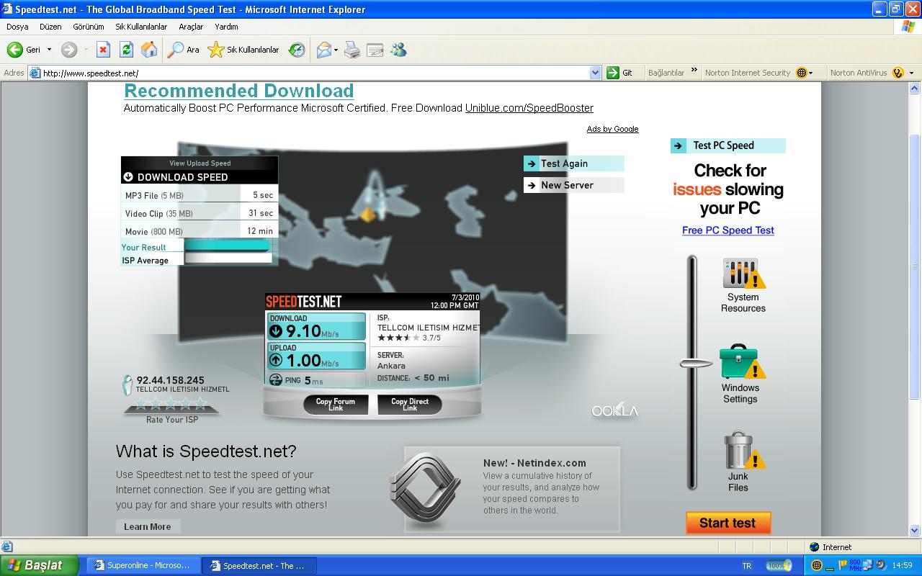The height and width of the screenshot is (576, 922).
Task: Open the Yardım menu
Action: (226, 27)
